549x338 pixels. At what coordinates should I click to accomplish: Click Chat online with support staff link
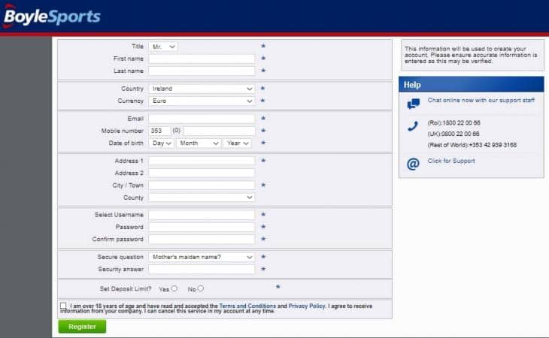point(481,100)
